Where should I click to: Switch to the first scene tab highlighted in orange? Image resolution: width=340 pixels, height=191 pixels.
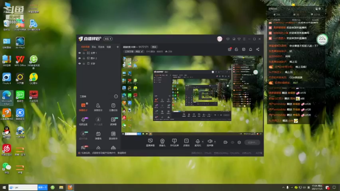tap(85, 47)
